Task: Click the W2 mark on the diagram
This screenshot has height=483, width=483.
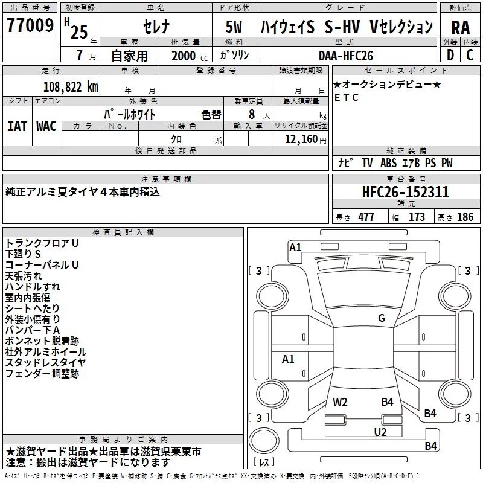Action: [x=340, y=402]
